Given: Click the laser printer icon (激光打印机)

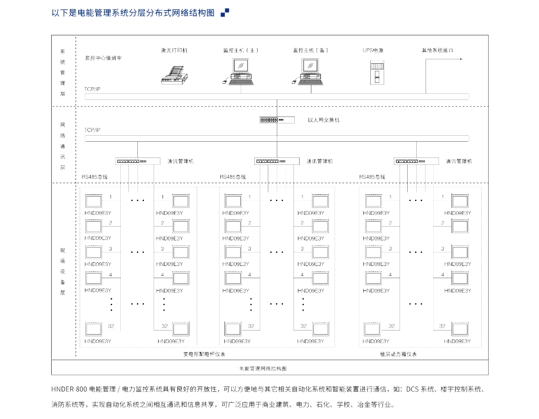Looking at the screenshot, I should pos(174,76).
